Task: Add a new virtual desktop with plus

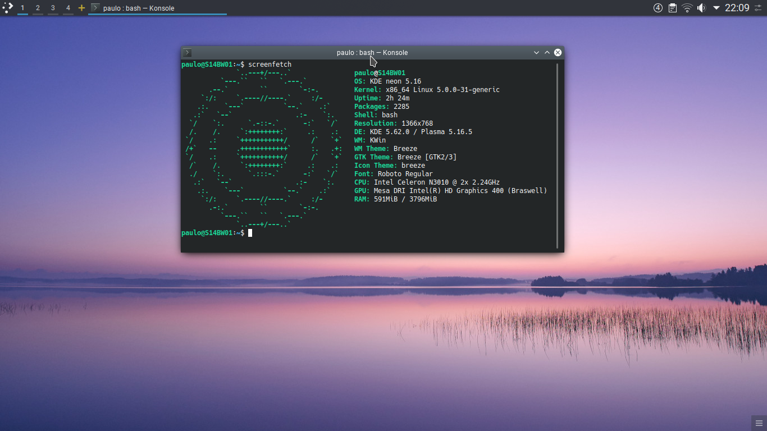Action: [81, 8]
